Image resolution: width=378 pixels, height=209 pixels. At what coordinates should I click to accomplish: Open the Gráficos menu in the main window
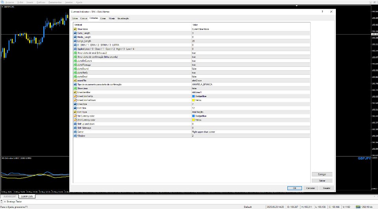click(x=41, y=2)
